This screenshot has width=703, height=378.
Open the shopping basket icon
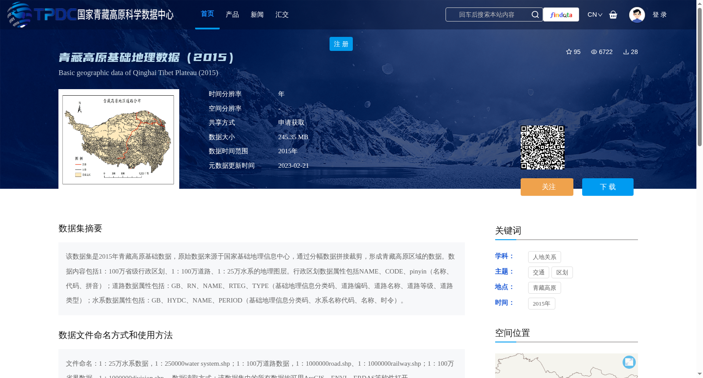pyautogui.click(x=613, y=14)
